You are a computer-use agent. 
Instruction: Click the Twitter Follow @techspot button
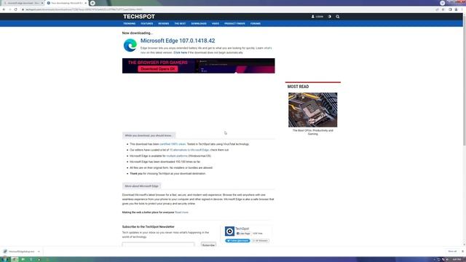237,241
